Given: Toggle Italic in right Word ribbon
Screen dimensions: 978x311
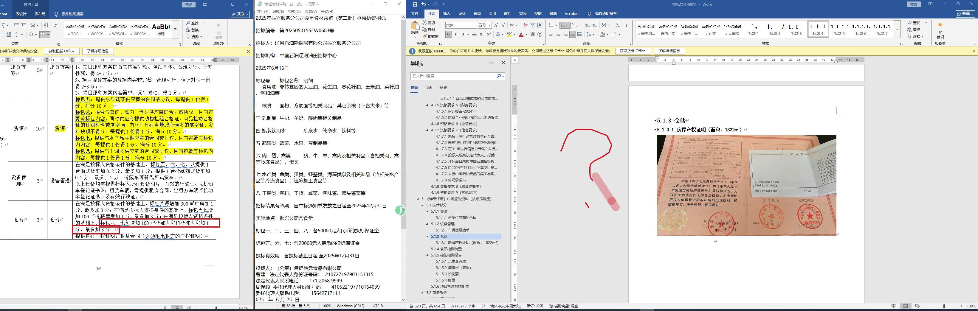Looking at the screenshot, I should tap(455, 35).
